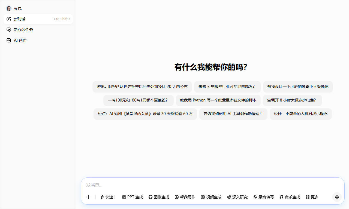
Task: Select 录音转写 tool label
Action: click(266, 197)
